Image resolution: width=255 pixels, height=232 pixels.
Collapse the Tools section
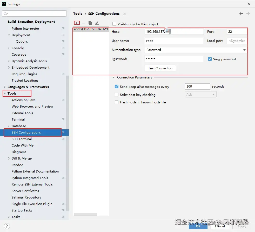click(x=5, y=93)
